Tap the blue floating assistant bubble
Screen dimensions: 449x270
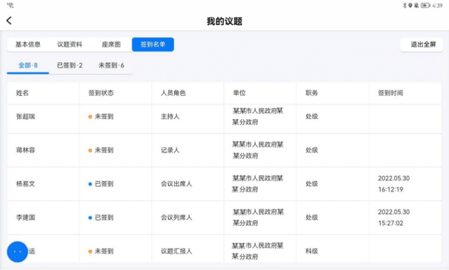[17, 252]
